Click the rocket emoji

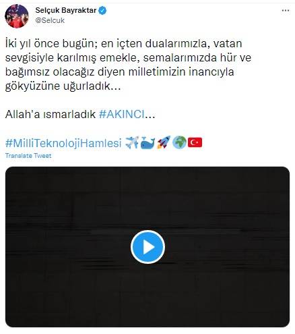[x=164, y=142]
